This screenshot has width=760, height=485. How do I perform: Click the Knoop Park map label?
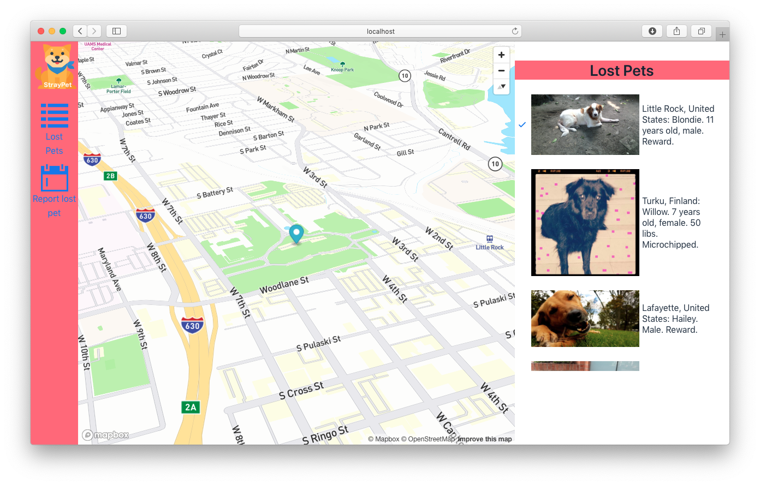(342, 69)
